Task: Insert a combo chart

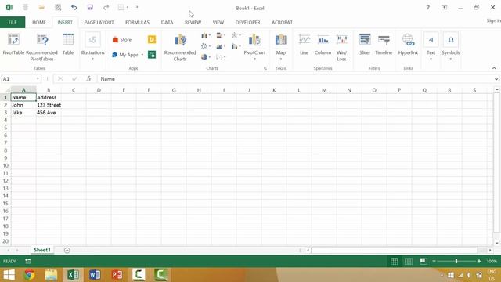Action: point(236,47)
